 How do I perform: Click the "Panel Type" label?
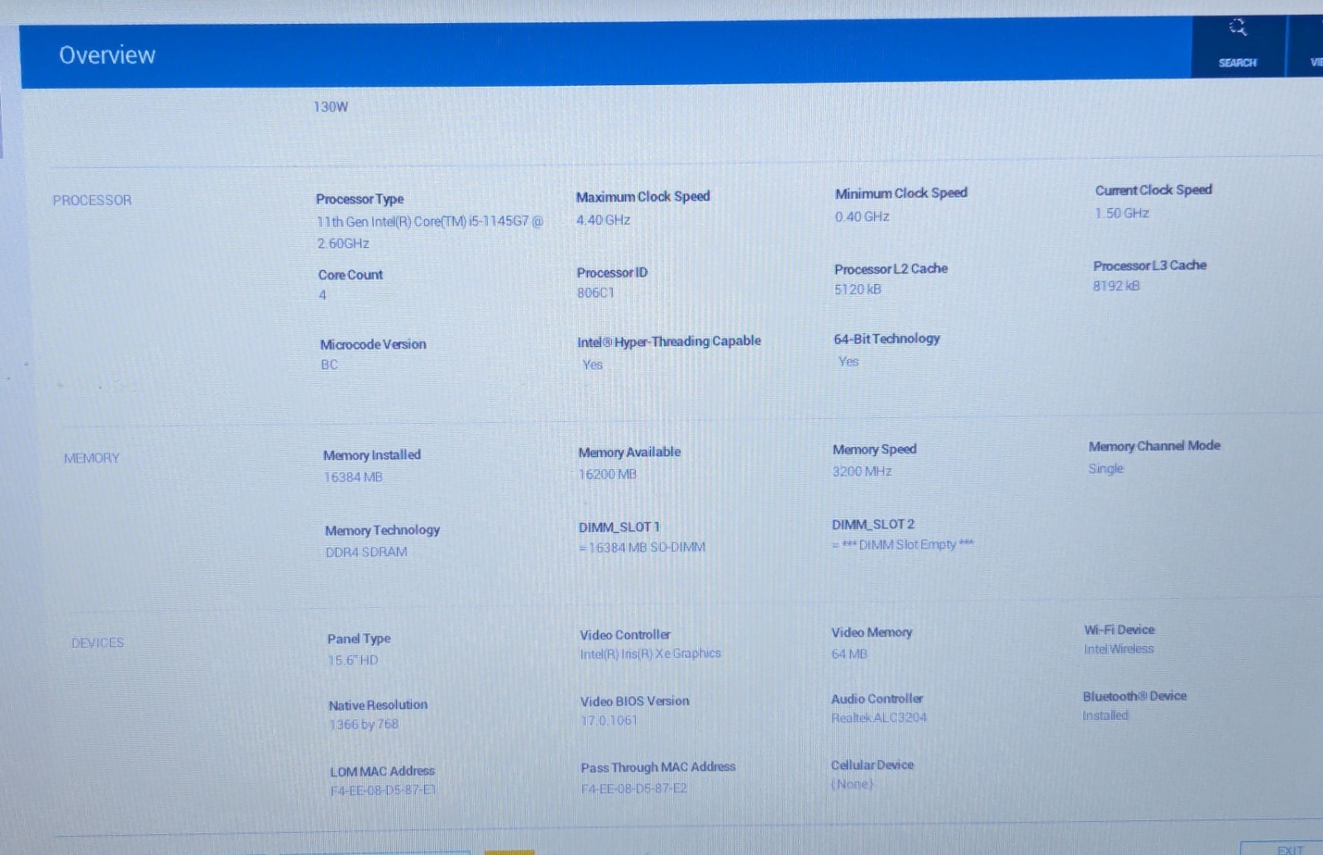359,639
